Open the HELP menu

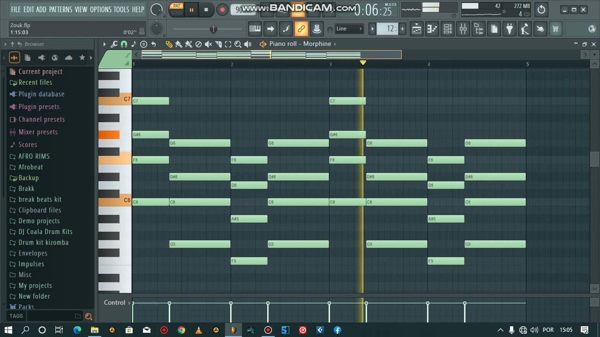click(138, 9)
